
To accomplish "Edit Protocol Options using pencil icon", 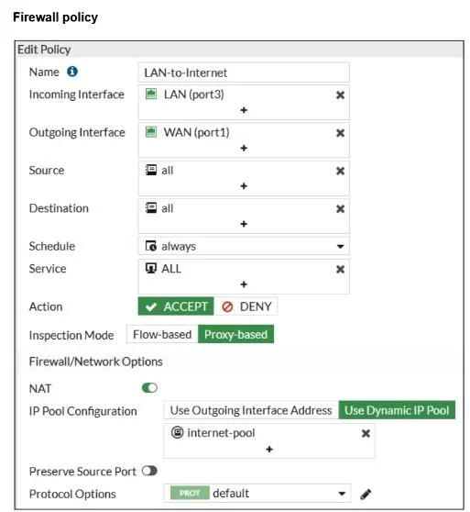I will pyautogui.click(x=366, y=494).
